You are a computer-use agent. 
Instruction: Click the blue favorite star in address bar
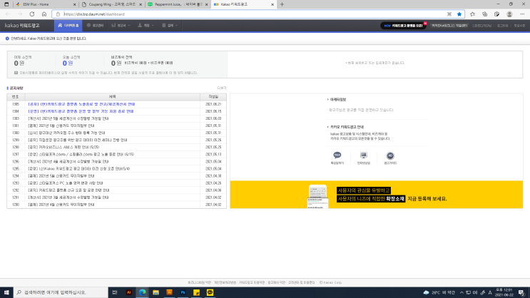pyautogui.click(x=459, y=14)
